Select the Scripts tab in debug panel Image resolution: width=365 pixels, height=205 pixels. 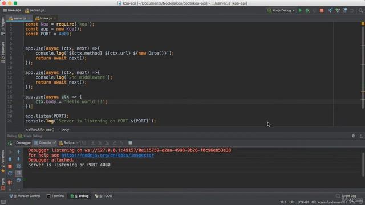(69, 143)
